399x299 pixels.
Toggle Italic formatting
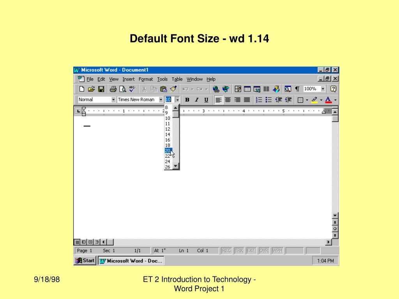tap(196, 100)
